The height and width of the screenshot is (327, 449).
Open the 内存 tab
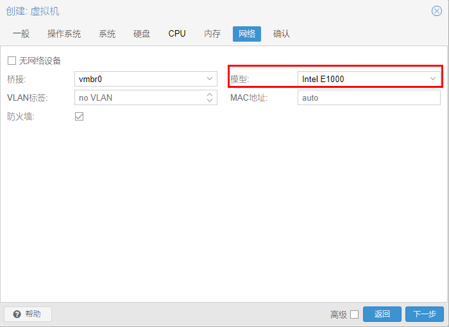(212, 34)
